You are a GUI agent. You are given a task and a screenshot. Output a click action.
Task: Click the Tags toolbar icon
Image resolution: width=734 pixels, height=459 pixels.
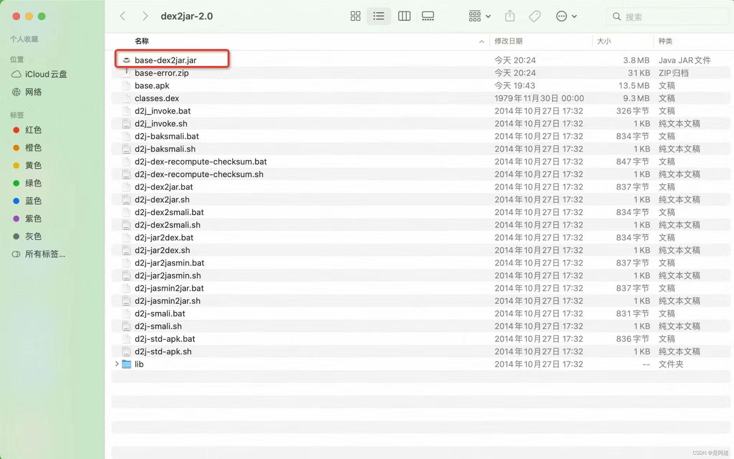pyautogui.click(x=535, y=16)
